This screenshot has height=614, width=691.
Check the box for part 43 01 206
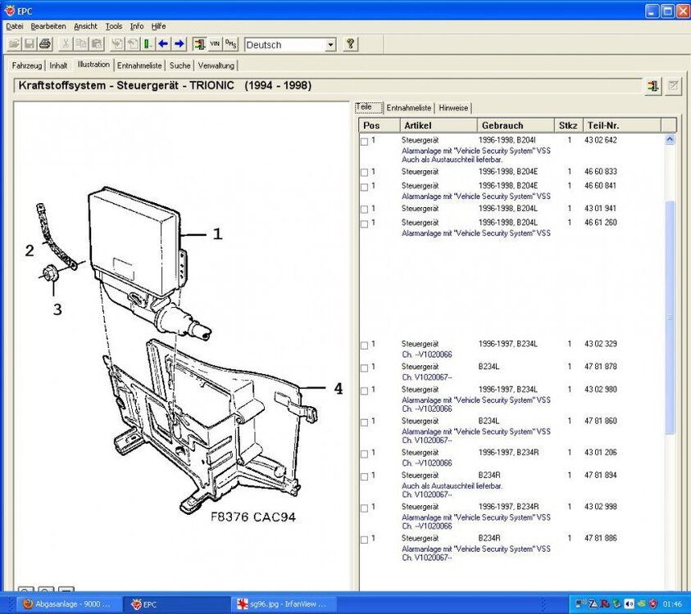364,454
